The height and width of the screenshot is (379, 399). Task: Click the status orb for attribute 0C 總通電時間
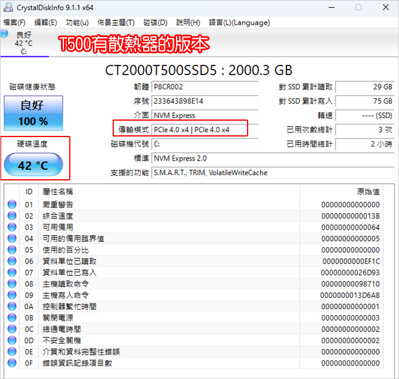pos(12,329)
